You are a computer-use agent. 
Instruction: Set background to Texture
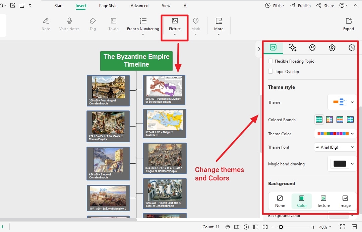[323, 201]
